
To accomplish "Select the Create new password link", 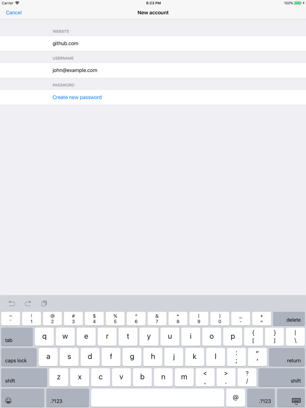I will click(77, 97).
